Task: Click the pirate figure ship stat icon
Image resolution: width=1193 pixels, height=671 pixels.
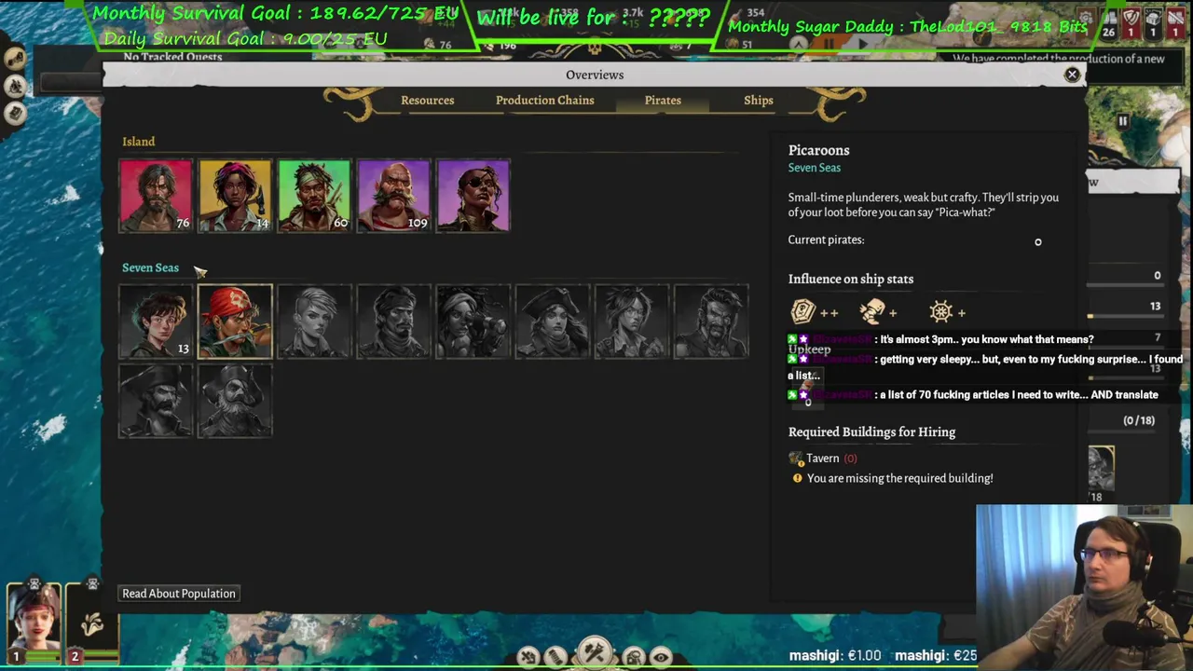Action: tap(872, 311)
